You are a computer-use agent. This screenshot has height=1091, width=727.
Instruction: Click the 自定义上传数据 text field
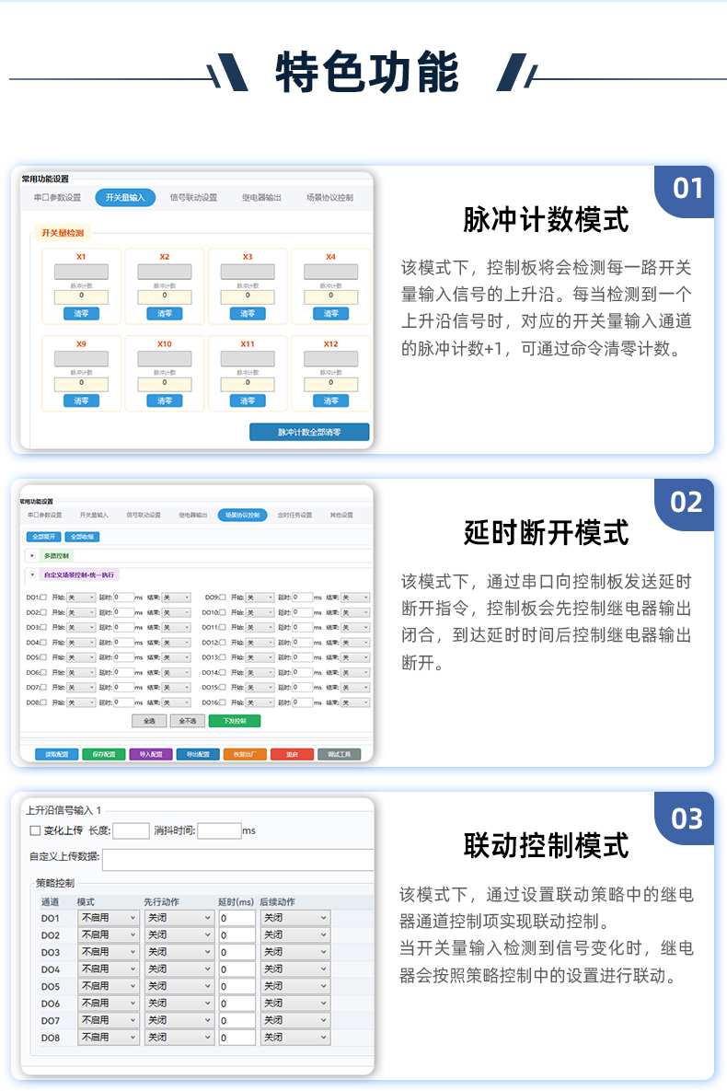click(238, 859)
